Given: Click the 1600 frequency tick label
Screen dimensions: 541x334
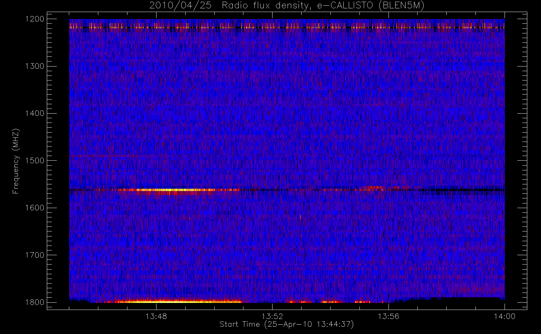Looking at the screenshot, I should [x=35, y=208].
